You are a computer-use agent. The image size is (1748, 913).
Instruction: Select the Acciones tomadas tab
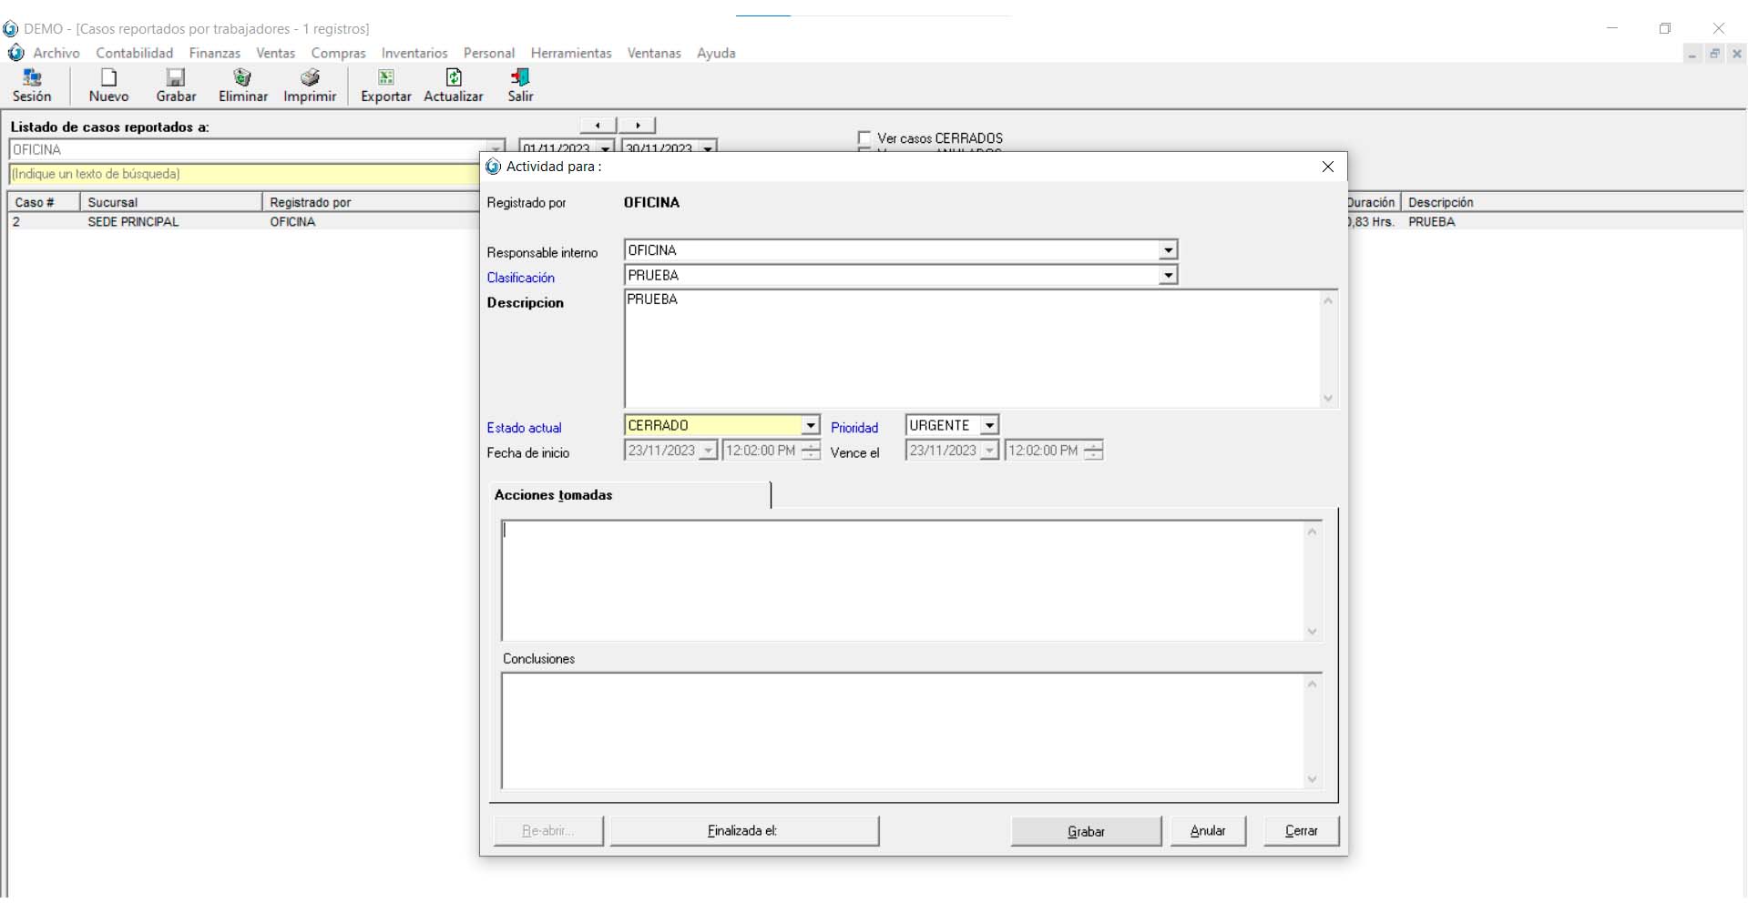554,495
